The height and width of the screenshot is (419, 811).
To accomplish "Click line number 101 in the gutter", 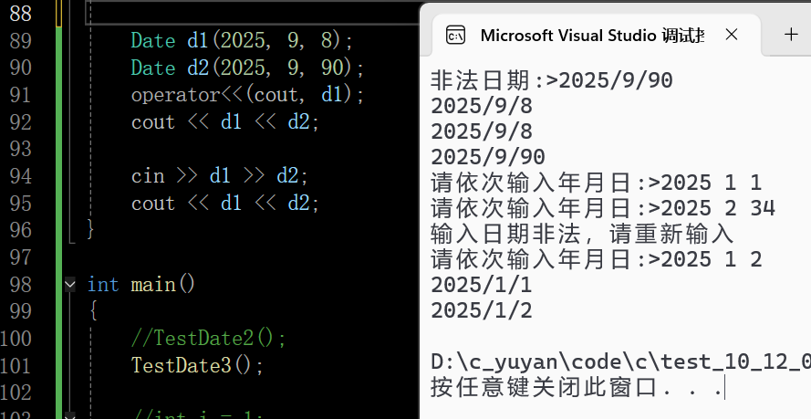I will click(x=16, y=365).
